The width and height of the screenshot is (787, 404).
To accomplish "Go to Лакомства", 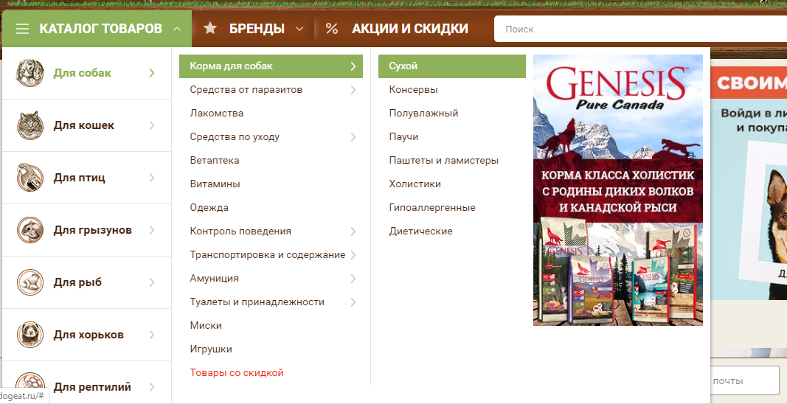I will [x=217, y=114].
